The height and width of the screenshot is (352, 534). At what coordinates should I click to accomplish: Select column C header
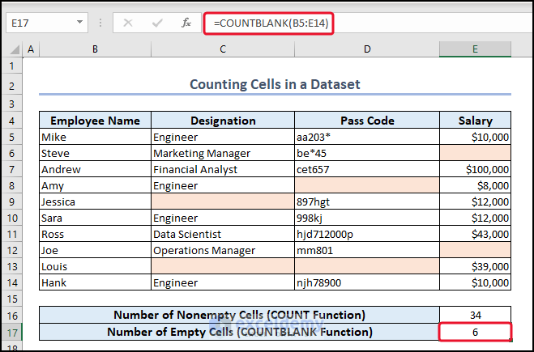coord(222,50)
